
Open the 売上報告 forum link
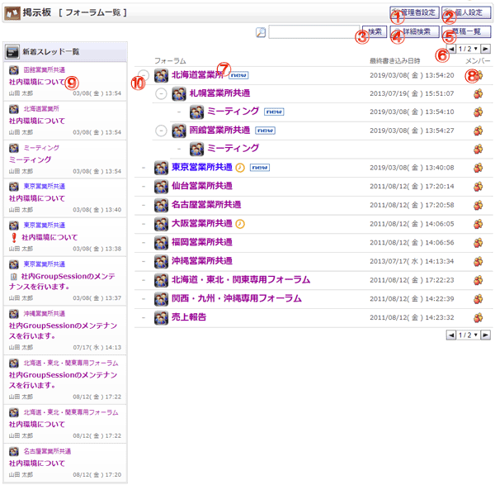click(x=189, y=317)
